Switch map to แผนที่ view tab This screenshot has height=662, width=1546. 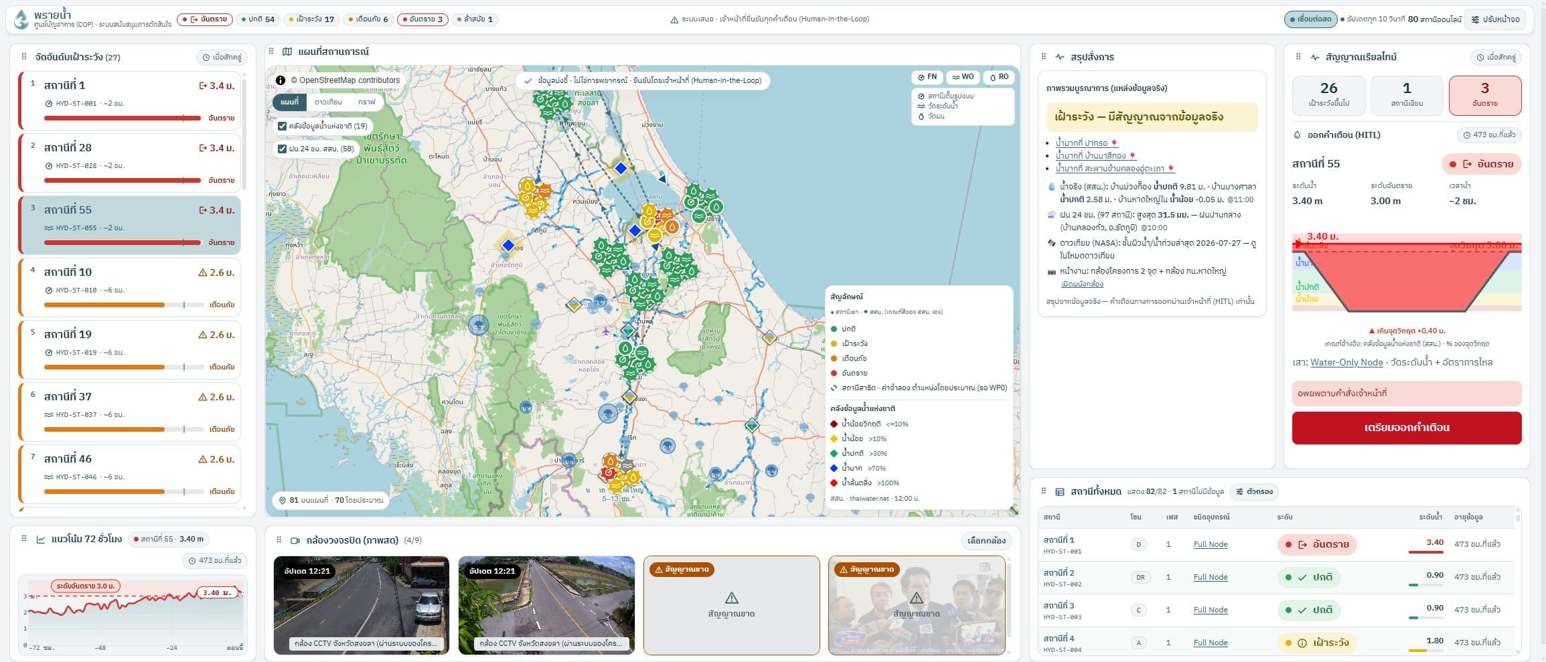(x=289, y=102)
